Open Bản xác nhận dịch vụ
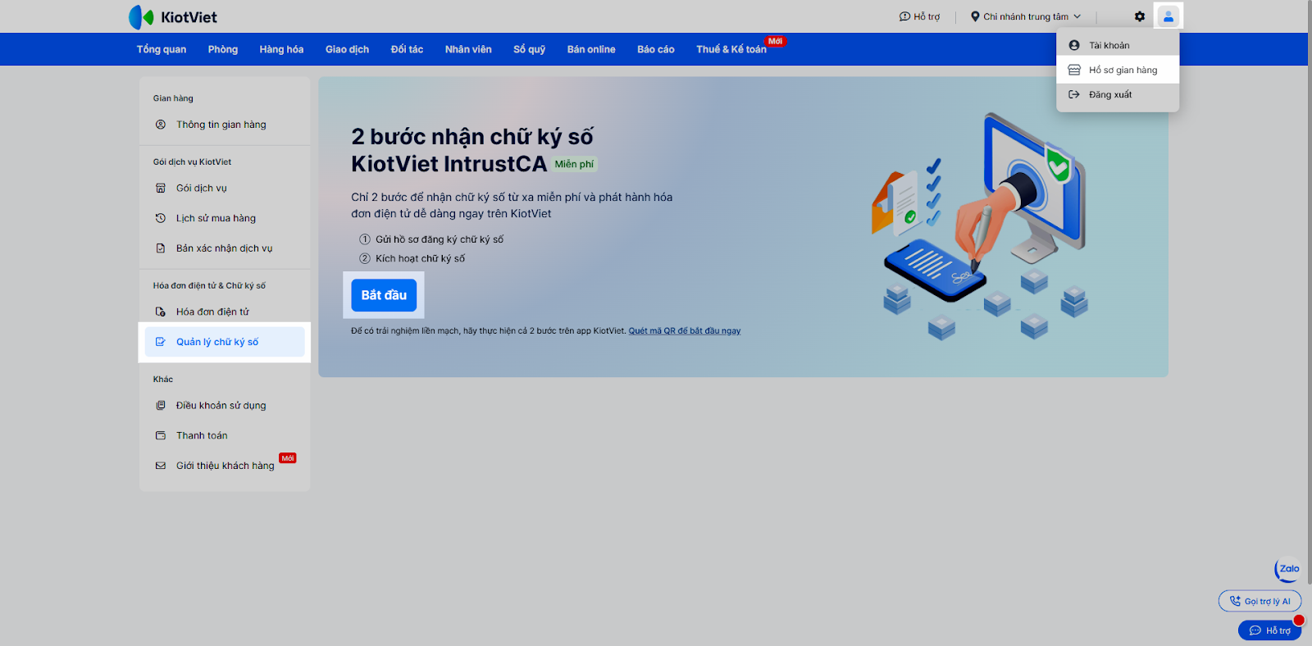The height and width of the screenshot is (646, 1312). tap(225, 248)
